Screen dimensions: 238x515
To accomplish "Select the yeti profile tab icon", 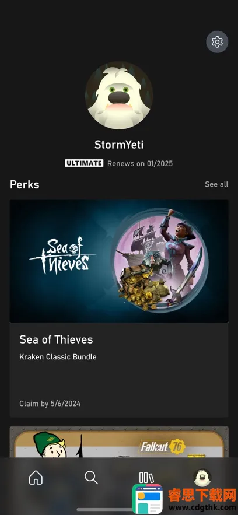I will point(202,477).
